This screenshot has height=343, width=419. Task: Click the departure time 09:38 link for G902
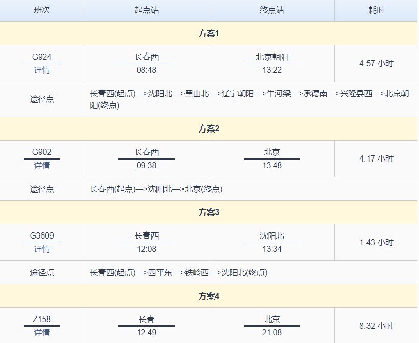click(x=146, y=165)
